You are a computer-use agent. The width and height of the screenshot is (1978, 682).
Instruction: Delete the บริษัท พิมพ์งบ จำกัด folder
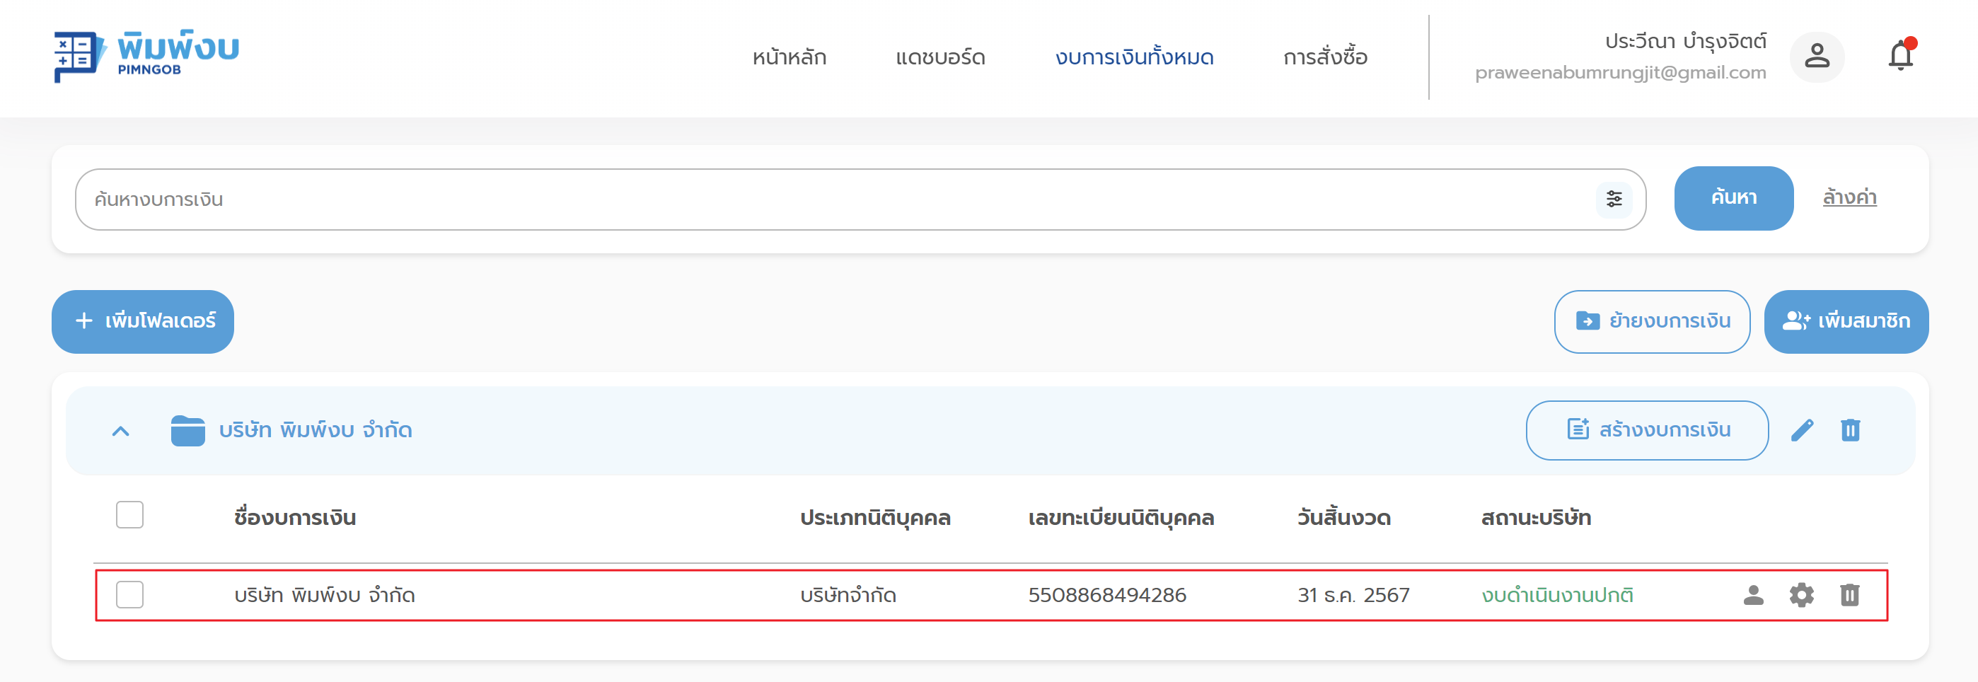coord(1850,430)
